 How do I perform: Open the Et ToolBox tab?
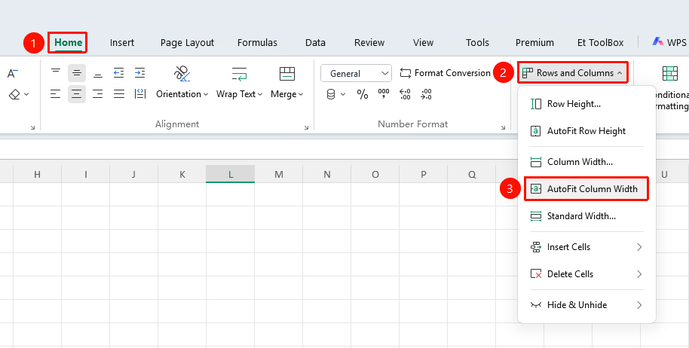click(x=600, y=43)
